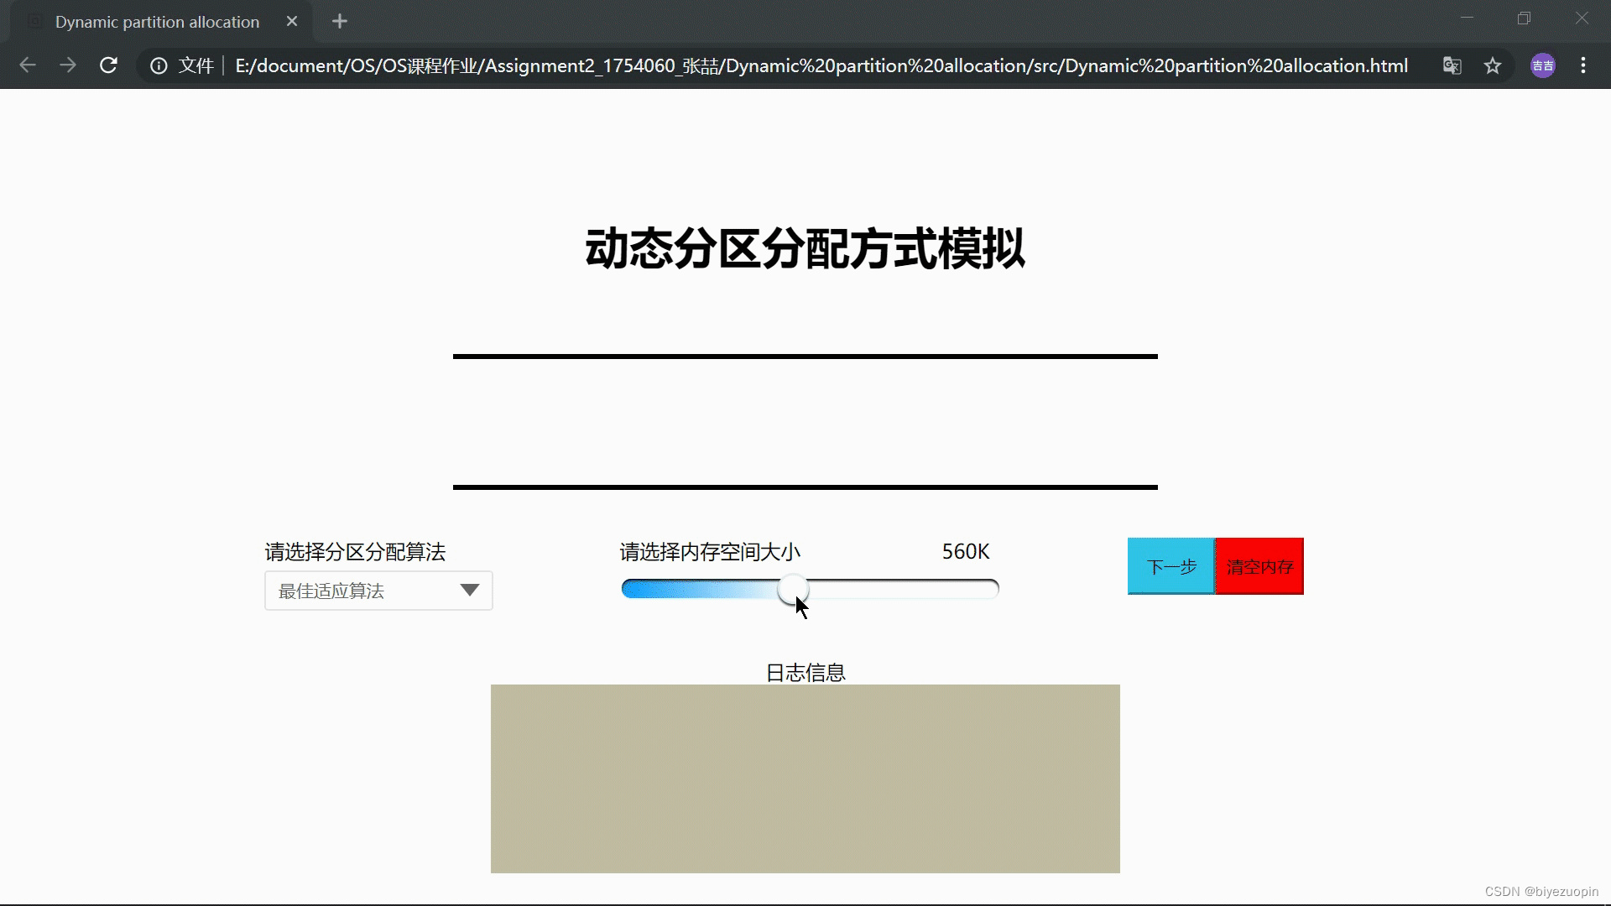Open the partition algorithm select box

[x=361, y=591]
